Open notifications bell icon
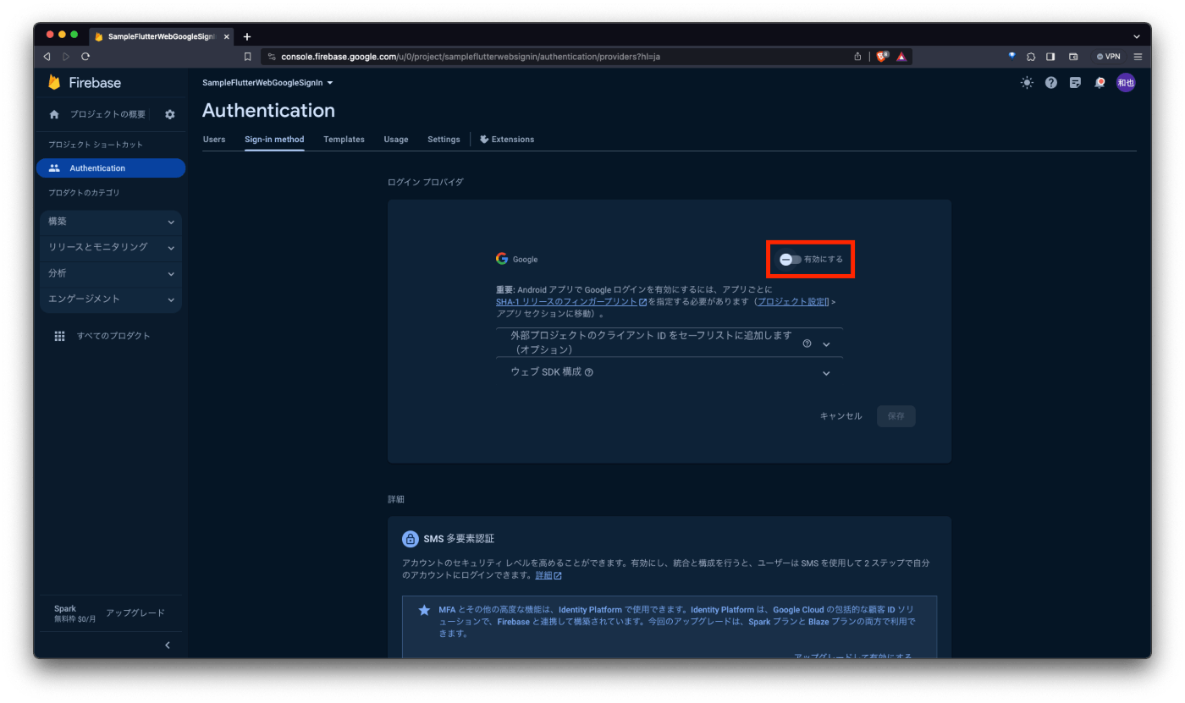The height and width of the screenshot is (703, 1185). (1100, 82)
